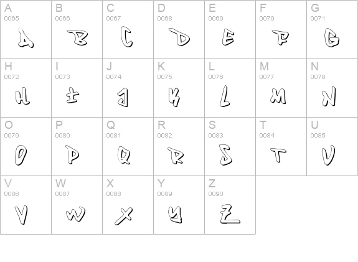The image size is (358, 262).
Task: Pick the letter E glyph cell
Action: pyautogui.click(x=230, y=29)
